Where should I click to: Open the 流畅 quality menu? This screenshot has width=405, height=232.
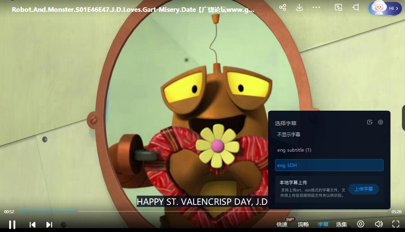[x=303, y=224]
